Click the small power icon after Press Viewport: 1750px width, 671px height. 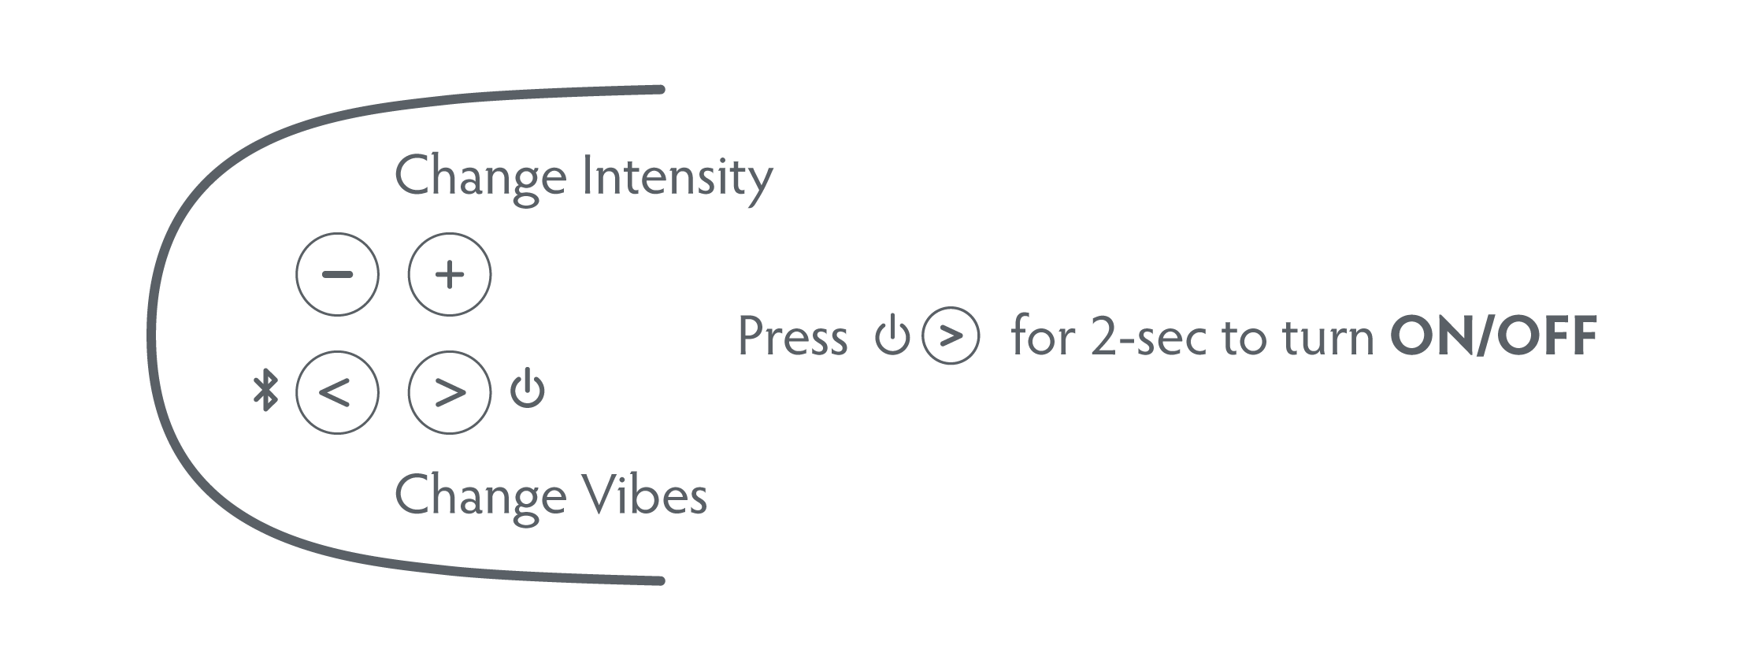892,335
